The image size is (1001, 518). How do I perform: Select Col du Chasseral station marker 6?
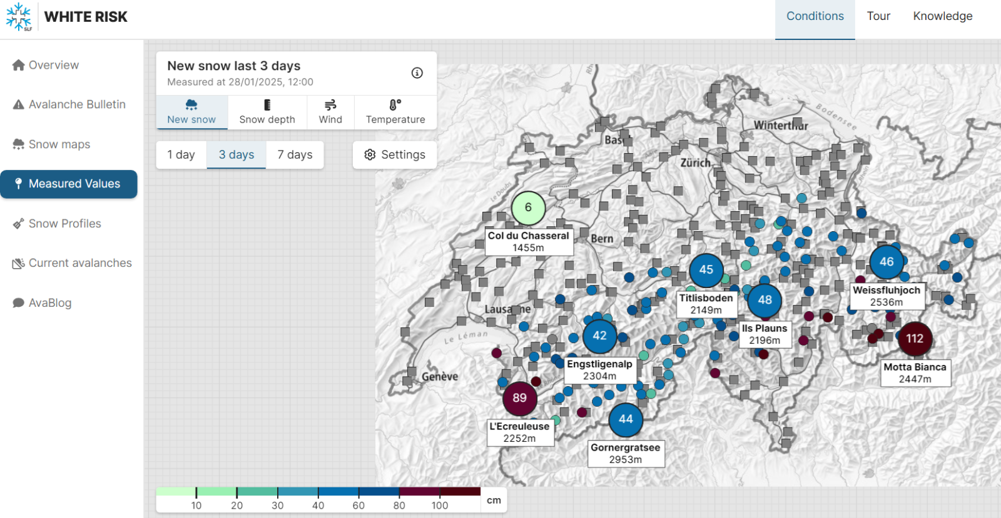(x=529, y=207)
